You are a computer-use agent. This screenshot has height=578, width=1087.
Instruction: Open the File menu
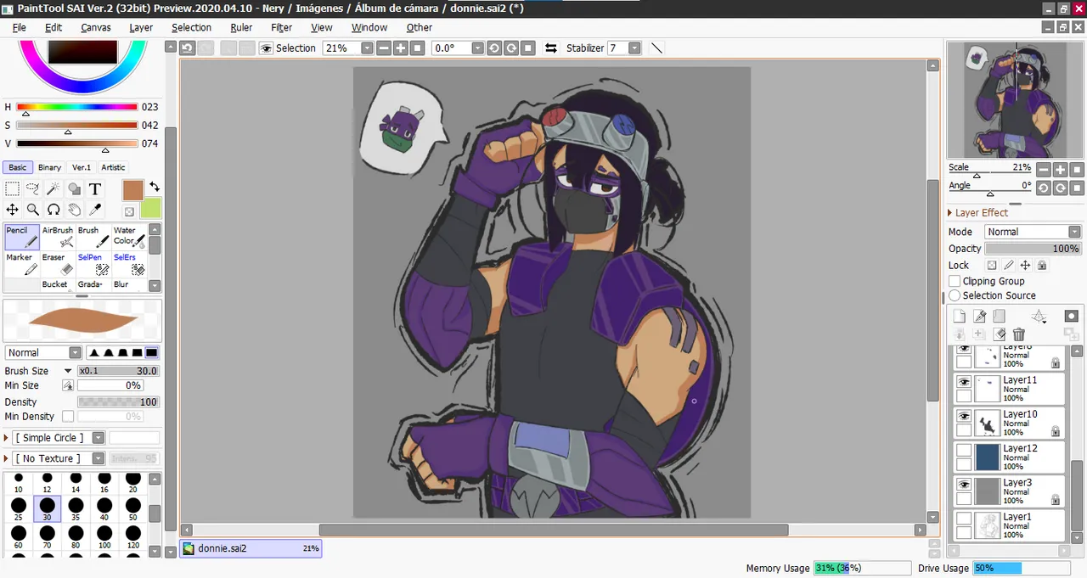[20, 27]
